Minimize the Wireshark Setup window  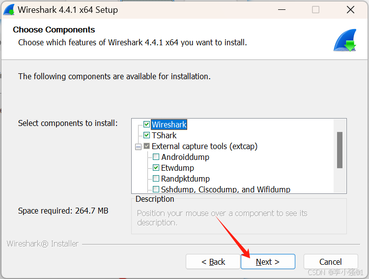282,10
